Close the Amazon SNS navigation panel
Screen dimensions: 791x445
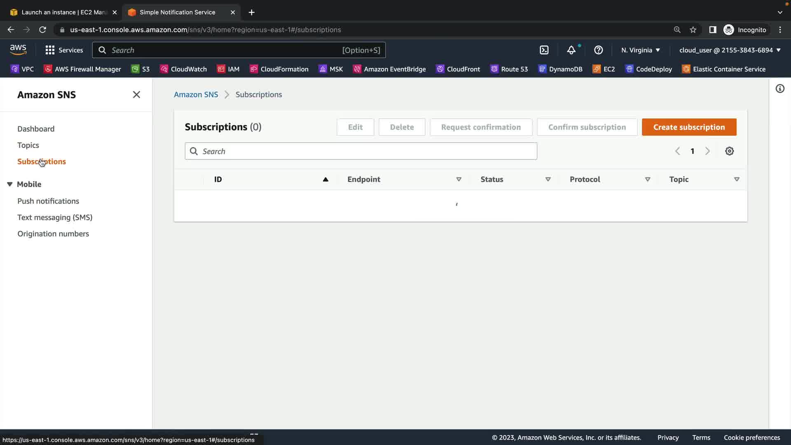point(136,95)
